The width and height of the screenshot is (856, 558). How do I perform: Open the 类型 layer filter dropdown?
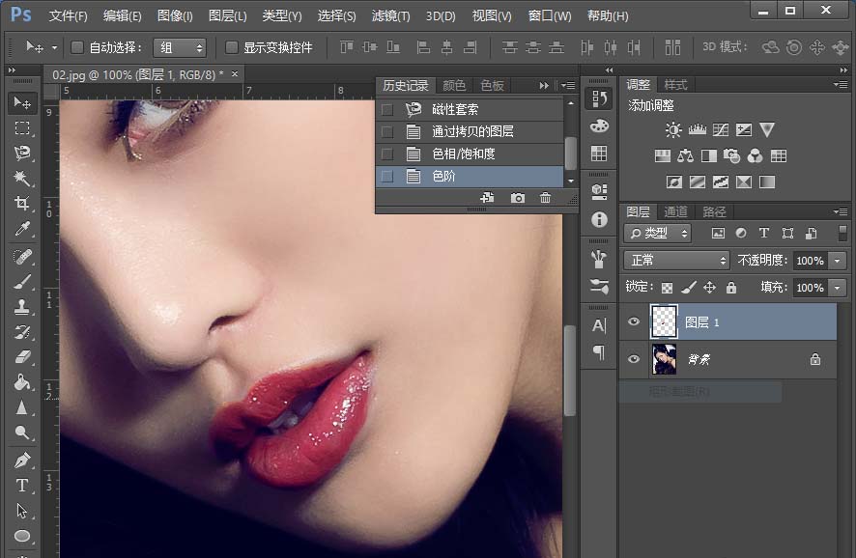click(658, 234)
